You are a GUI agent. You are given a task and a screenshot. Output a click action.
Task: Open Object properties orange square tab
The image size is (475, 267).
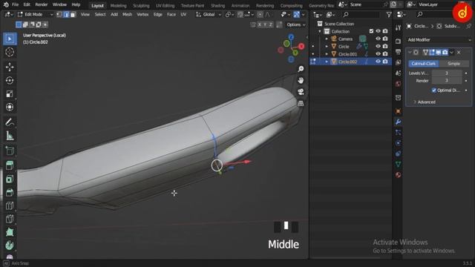coord(398,111)
